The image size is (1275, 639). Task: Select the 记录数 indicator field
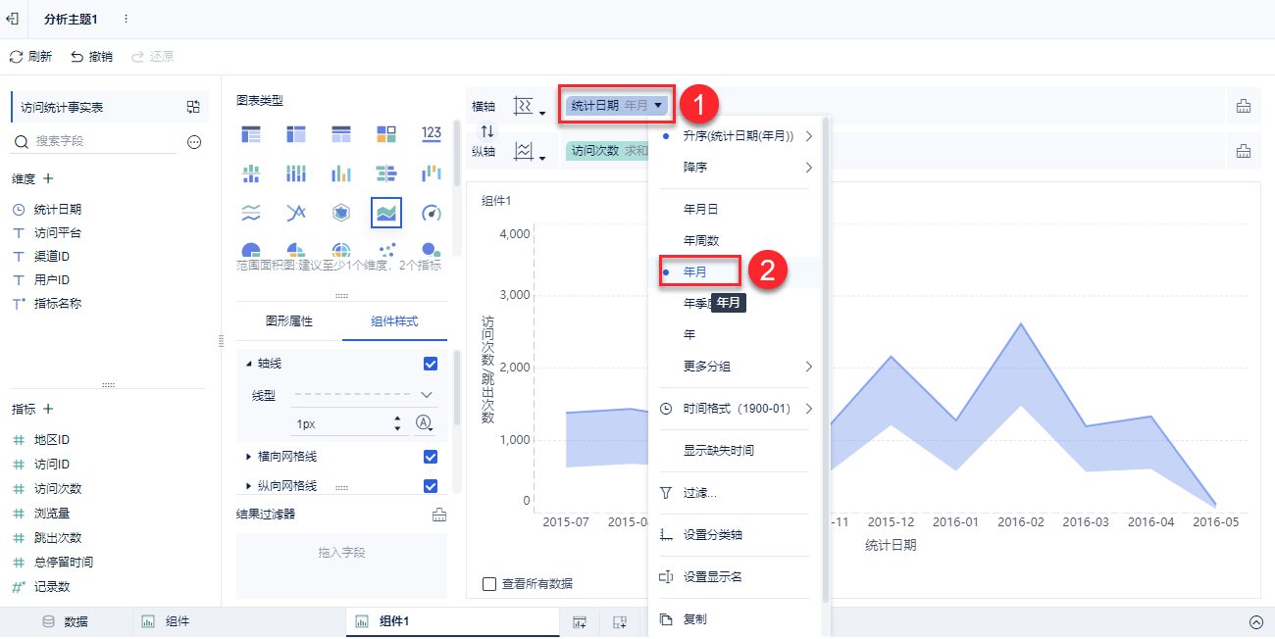52,587
